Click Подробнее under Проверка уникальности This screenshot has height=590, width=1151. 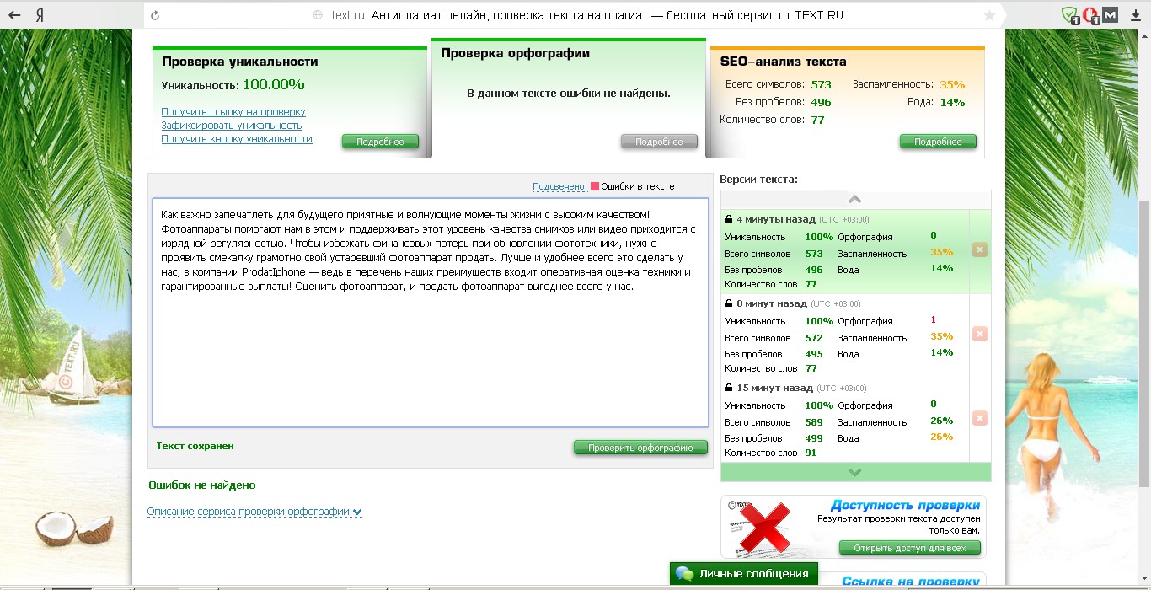click(x=380, y=142)
